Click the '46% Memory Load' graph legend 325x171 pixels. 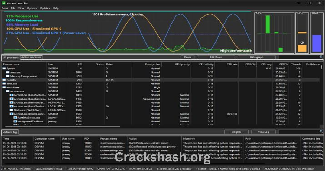click(22, 24)
